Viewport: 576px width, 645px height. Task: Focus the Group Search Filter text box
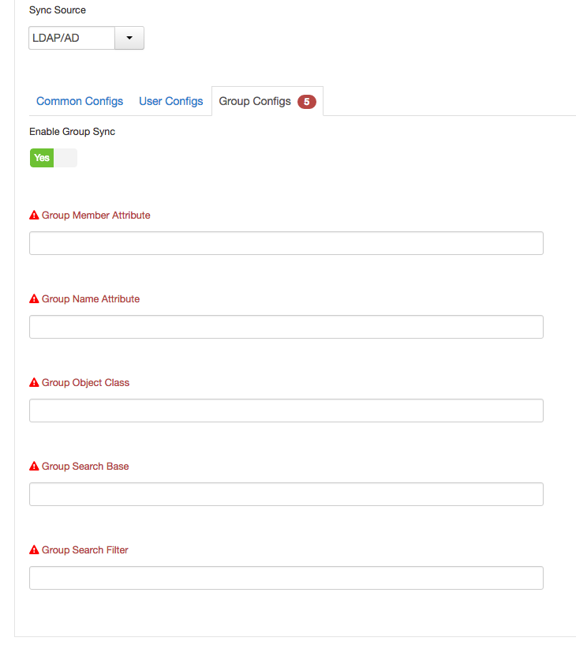pos(286,578)
